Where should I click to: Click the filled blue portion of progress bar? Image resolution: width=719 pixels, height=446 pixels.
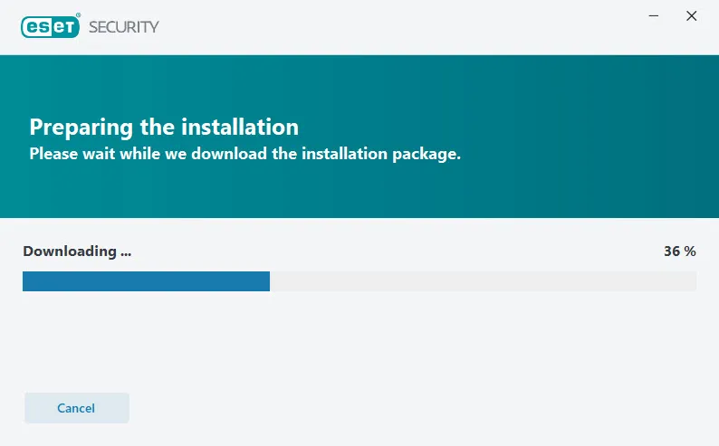[x=147, y=281]
